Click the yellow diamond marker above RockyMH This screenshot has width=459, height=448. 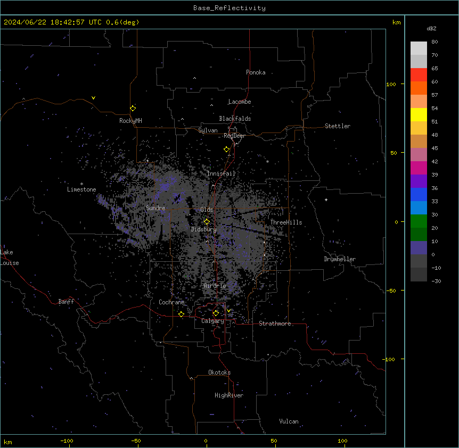pos(133,108)
